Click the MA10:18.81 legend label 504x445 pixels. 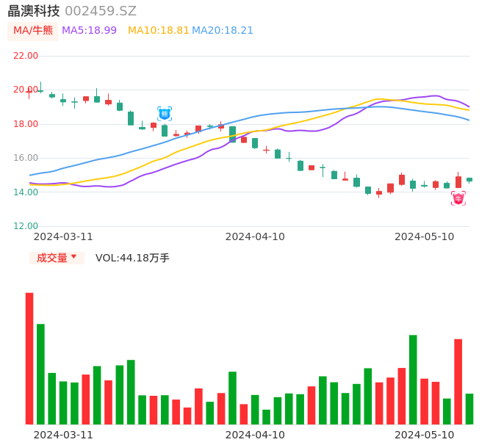(x=158, y=31)
